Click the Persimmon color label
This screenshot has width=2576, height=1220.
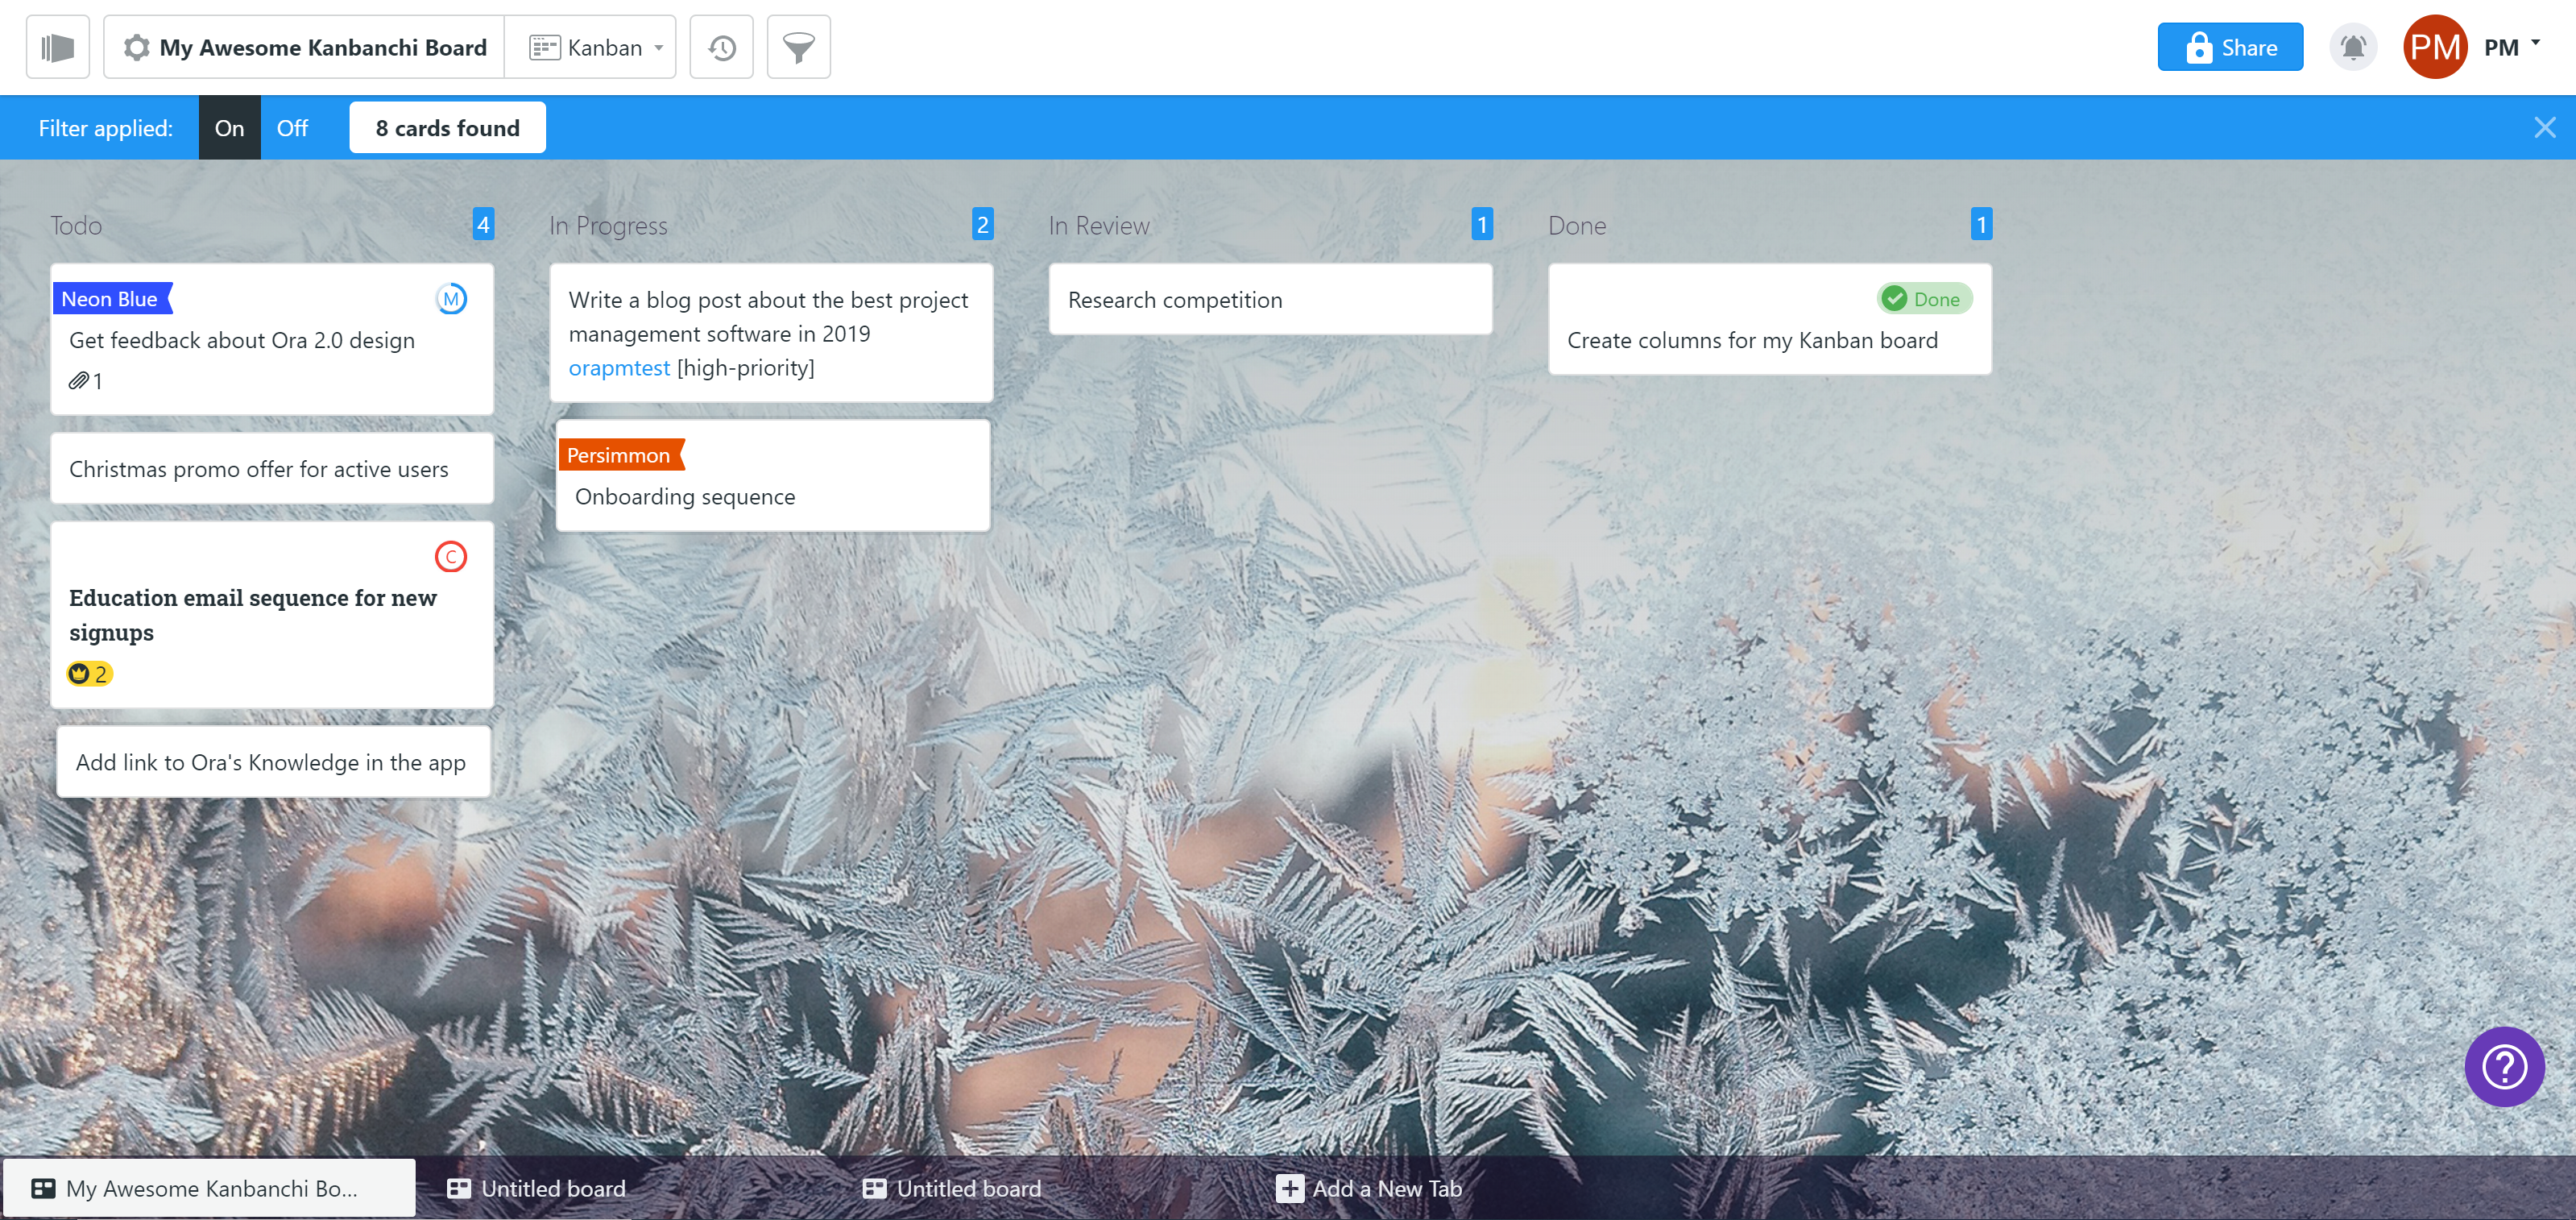point(619,455)
